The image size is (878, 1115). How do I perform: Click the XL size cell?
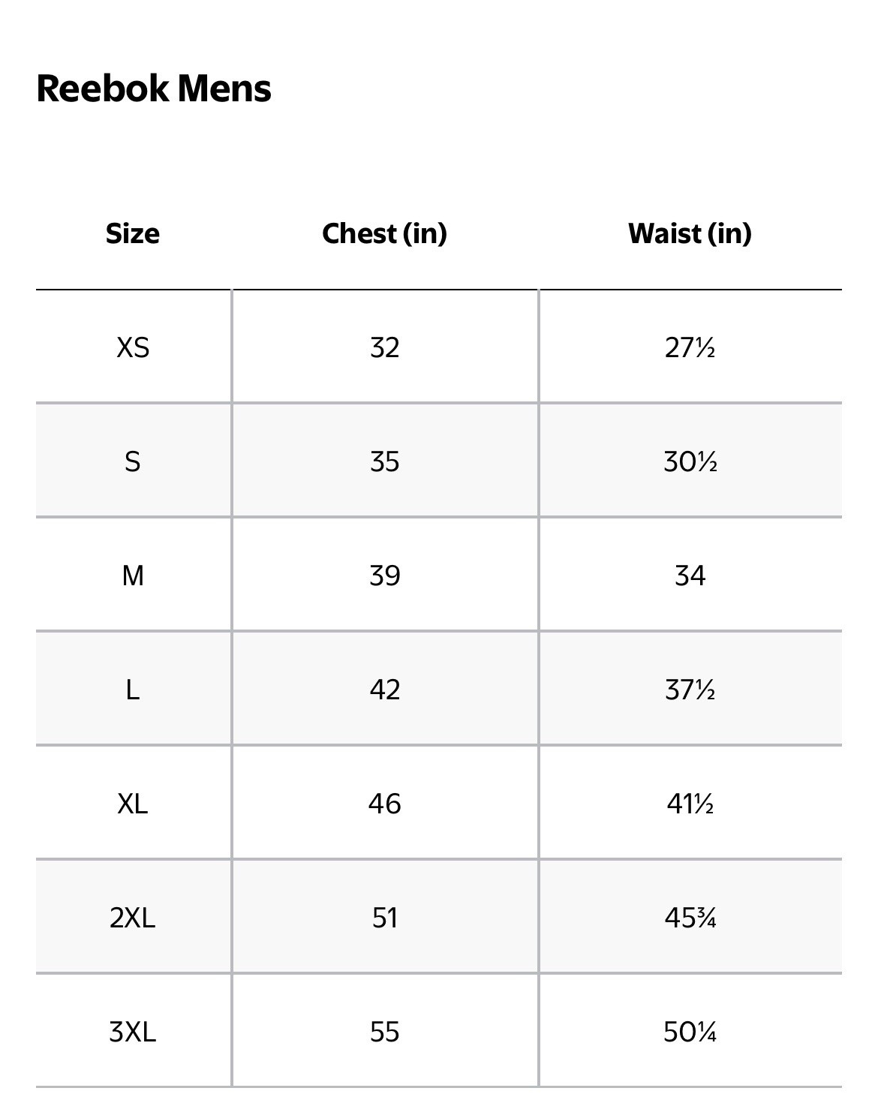click(x=133, y=804)
